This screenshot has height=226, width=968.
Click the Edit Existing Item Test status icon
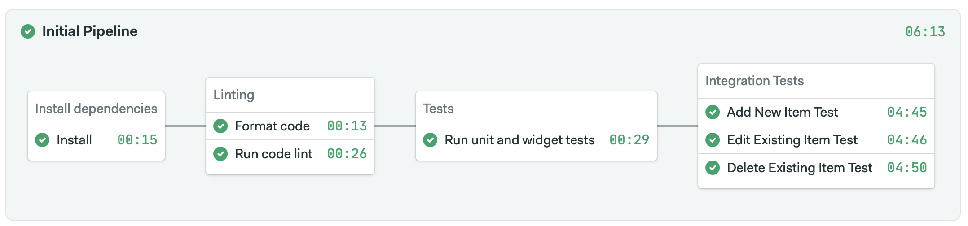pyautogui.click(x=713, y=140)
